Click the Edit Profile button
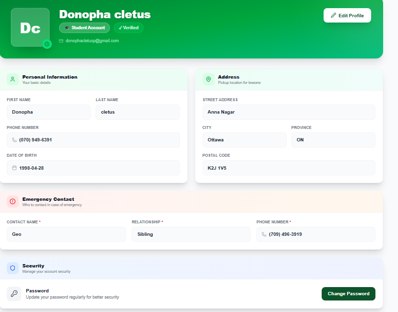Viewport: 398px width, 312px height. coord(347,15)
